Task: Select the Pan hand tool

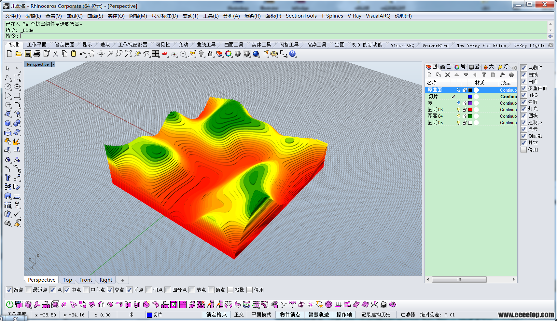Action: 91,54
